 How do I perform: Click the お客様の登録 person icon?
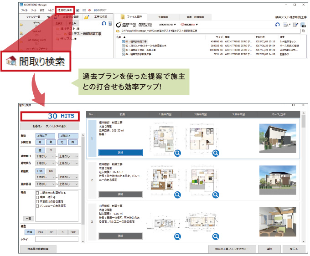tap(56, 17)
